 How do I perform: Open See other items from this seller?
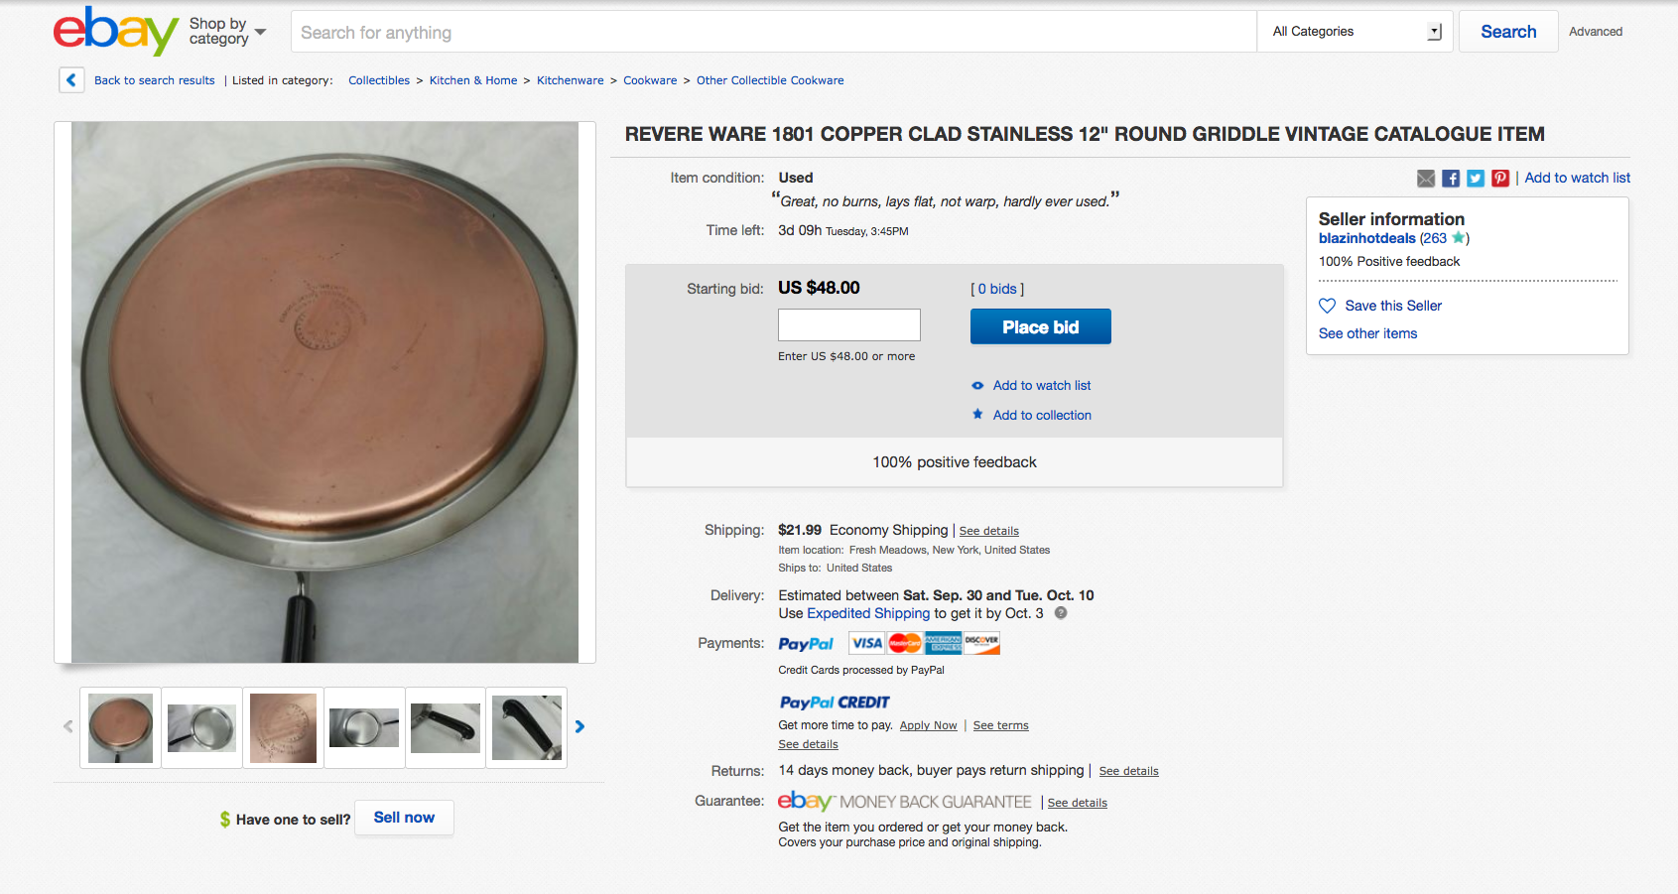click(1367, 333)
